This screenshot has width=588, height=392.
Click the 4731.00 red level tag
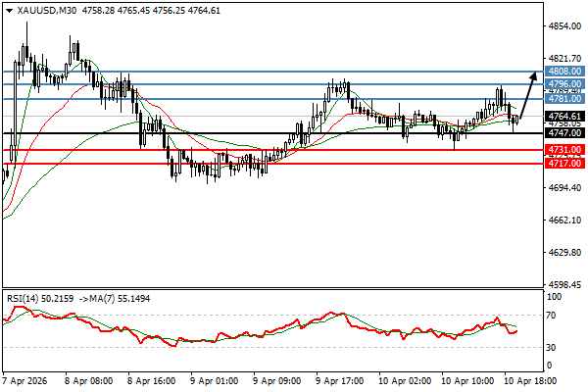tap(563, 150)
